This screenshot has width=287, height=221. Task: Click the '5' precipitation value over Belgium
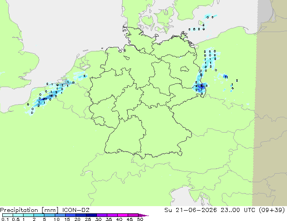point(57,92)
